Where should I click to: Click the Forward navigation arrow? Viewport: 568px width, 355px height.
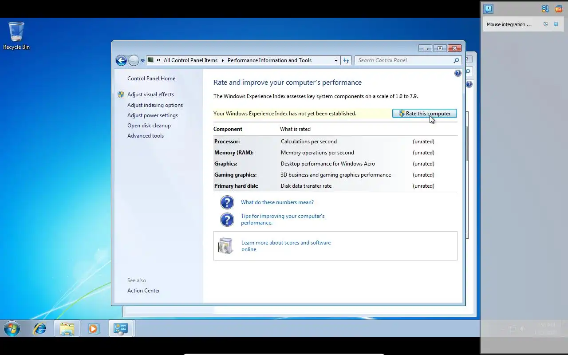(x=134, y=61)
